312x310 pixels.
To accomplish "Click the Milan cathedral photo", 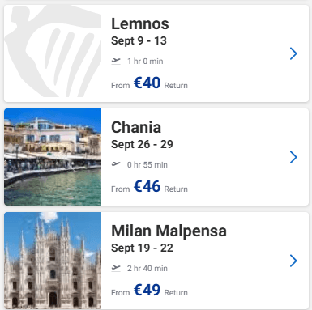I will (53, 261).
